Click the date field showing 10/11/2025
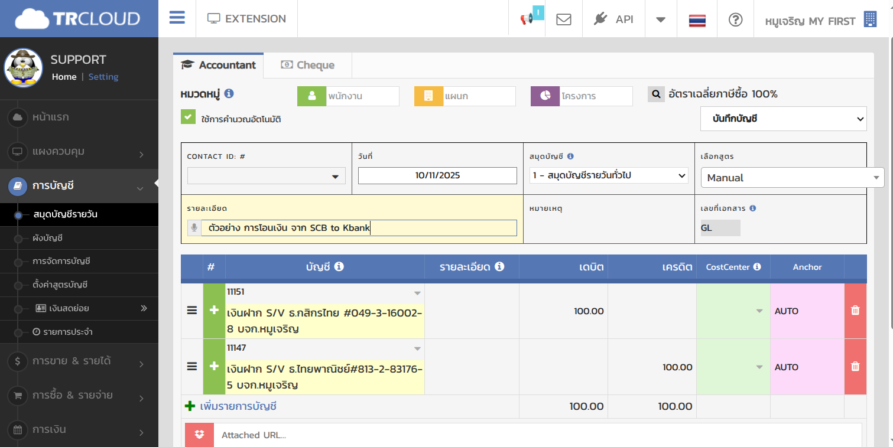The width and height of the screenshot is (893, 447). coord(437,175)
